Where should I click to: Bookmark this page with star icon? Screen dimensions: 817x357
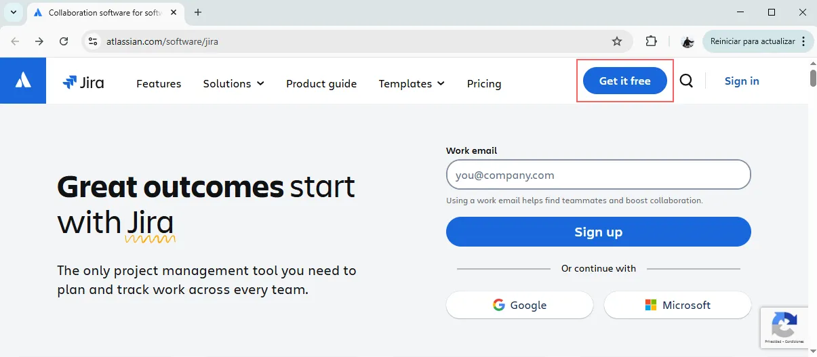(617, 41)
